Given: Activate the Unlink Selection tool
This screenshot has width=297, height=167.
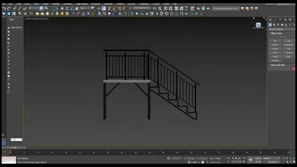Looking at the screenshot, I should click(19, 8).
